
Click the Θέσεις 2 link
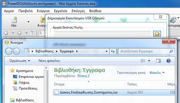point(83,76)
